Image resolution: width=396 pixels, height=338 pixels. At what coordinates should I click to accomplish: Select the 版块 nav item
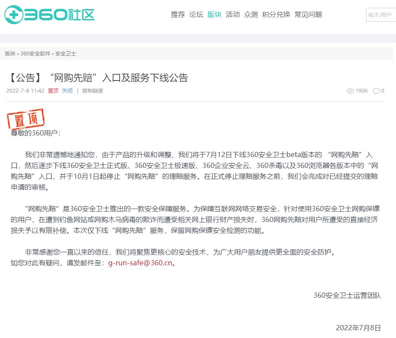214,15
